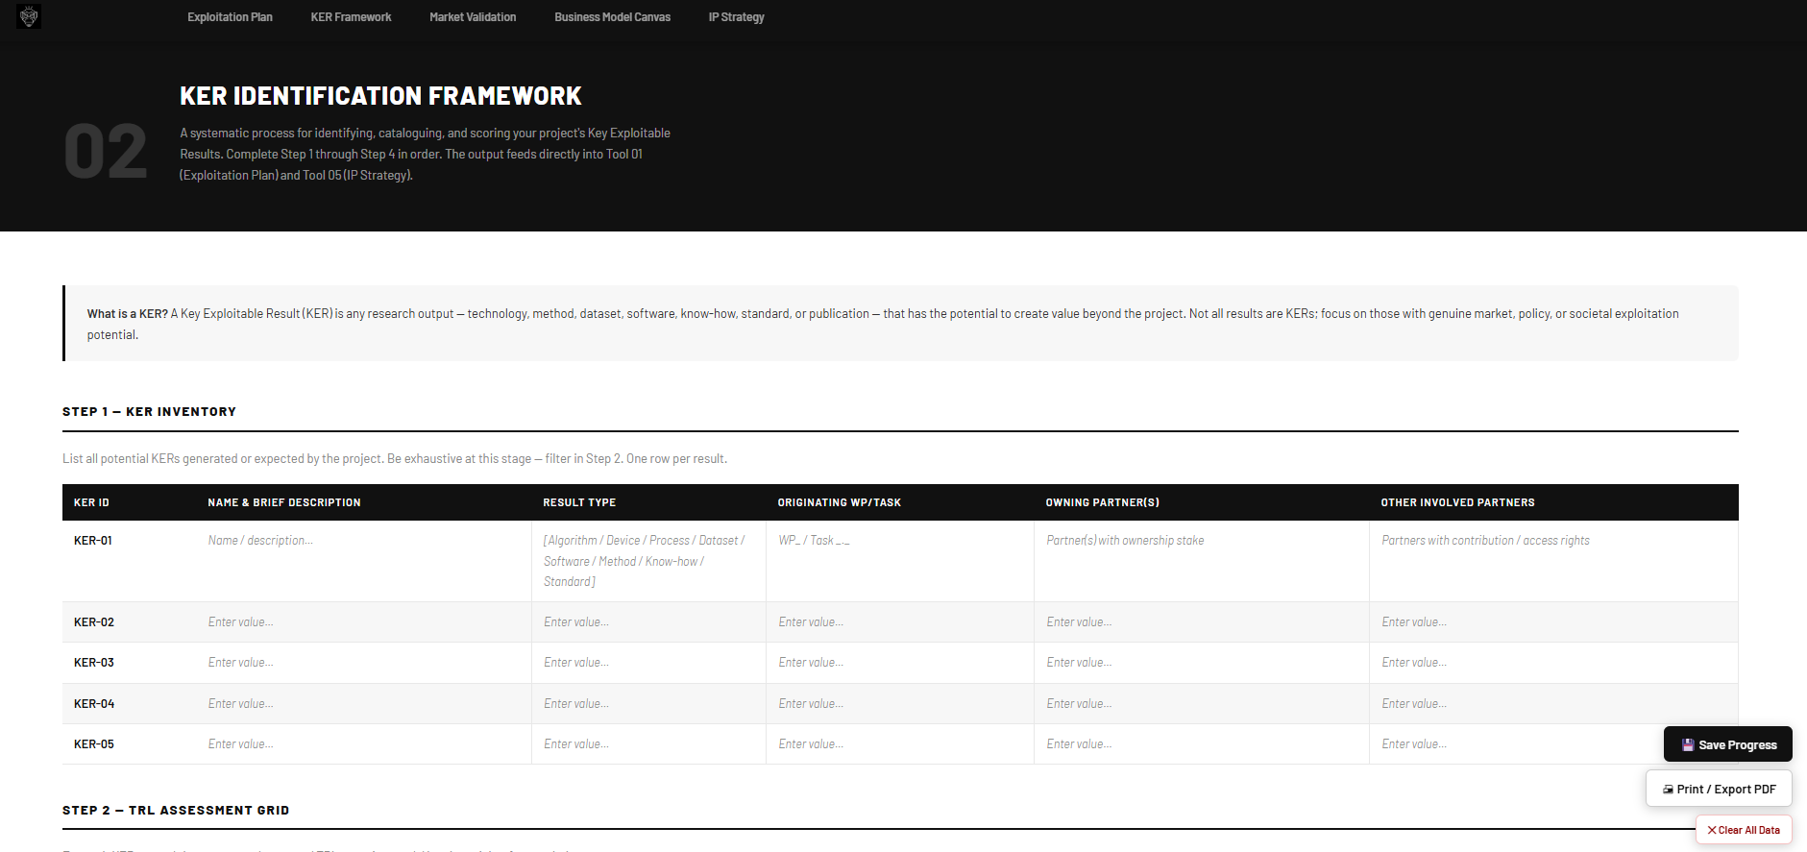Screen dimensions: 1807x852
Task: Focus KER-04 originating WP/Task cell
Action: pos(900,704)
